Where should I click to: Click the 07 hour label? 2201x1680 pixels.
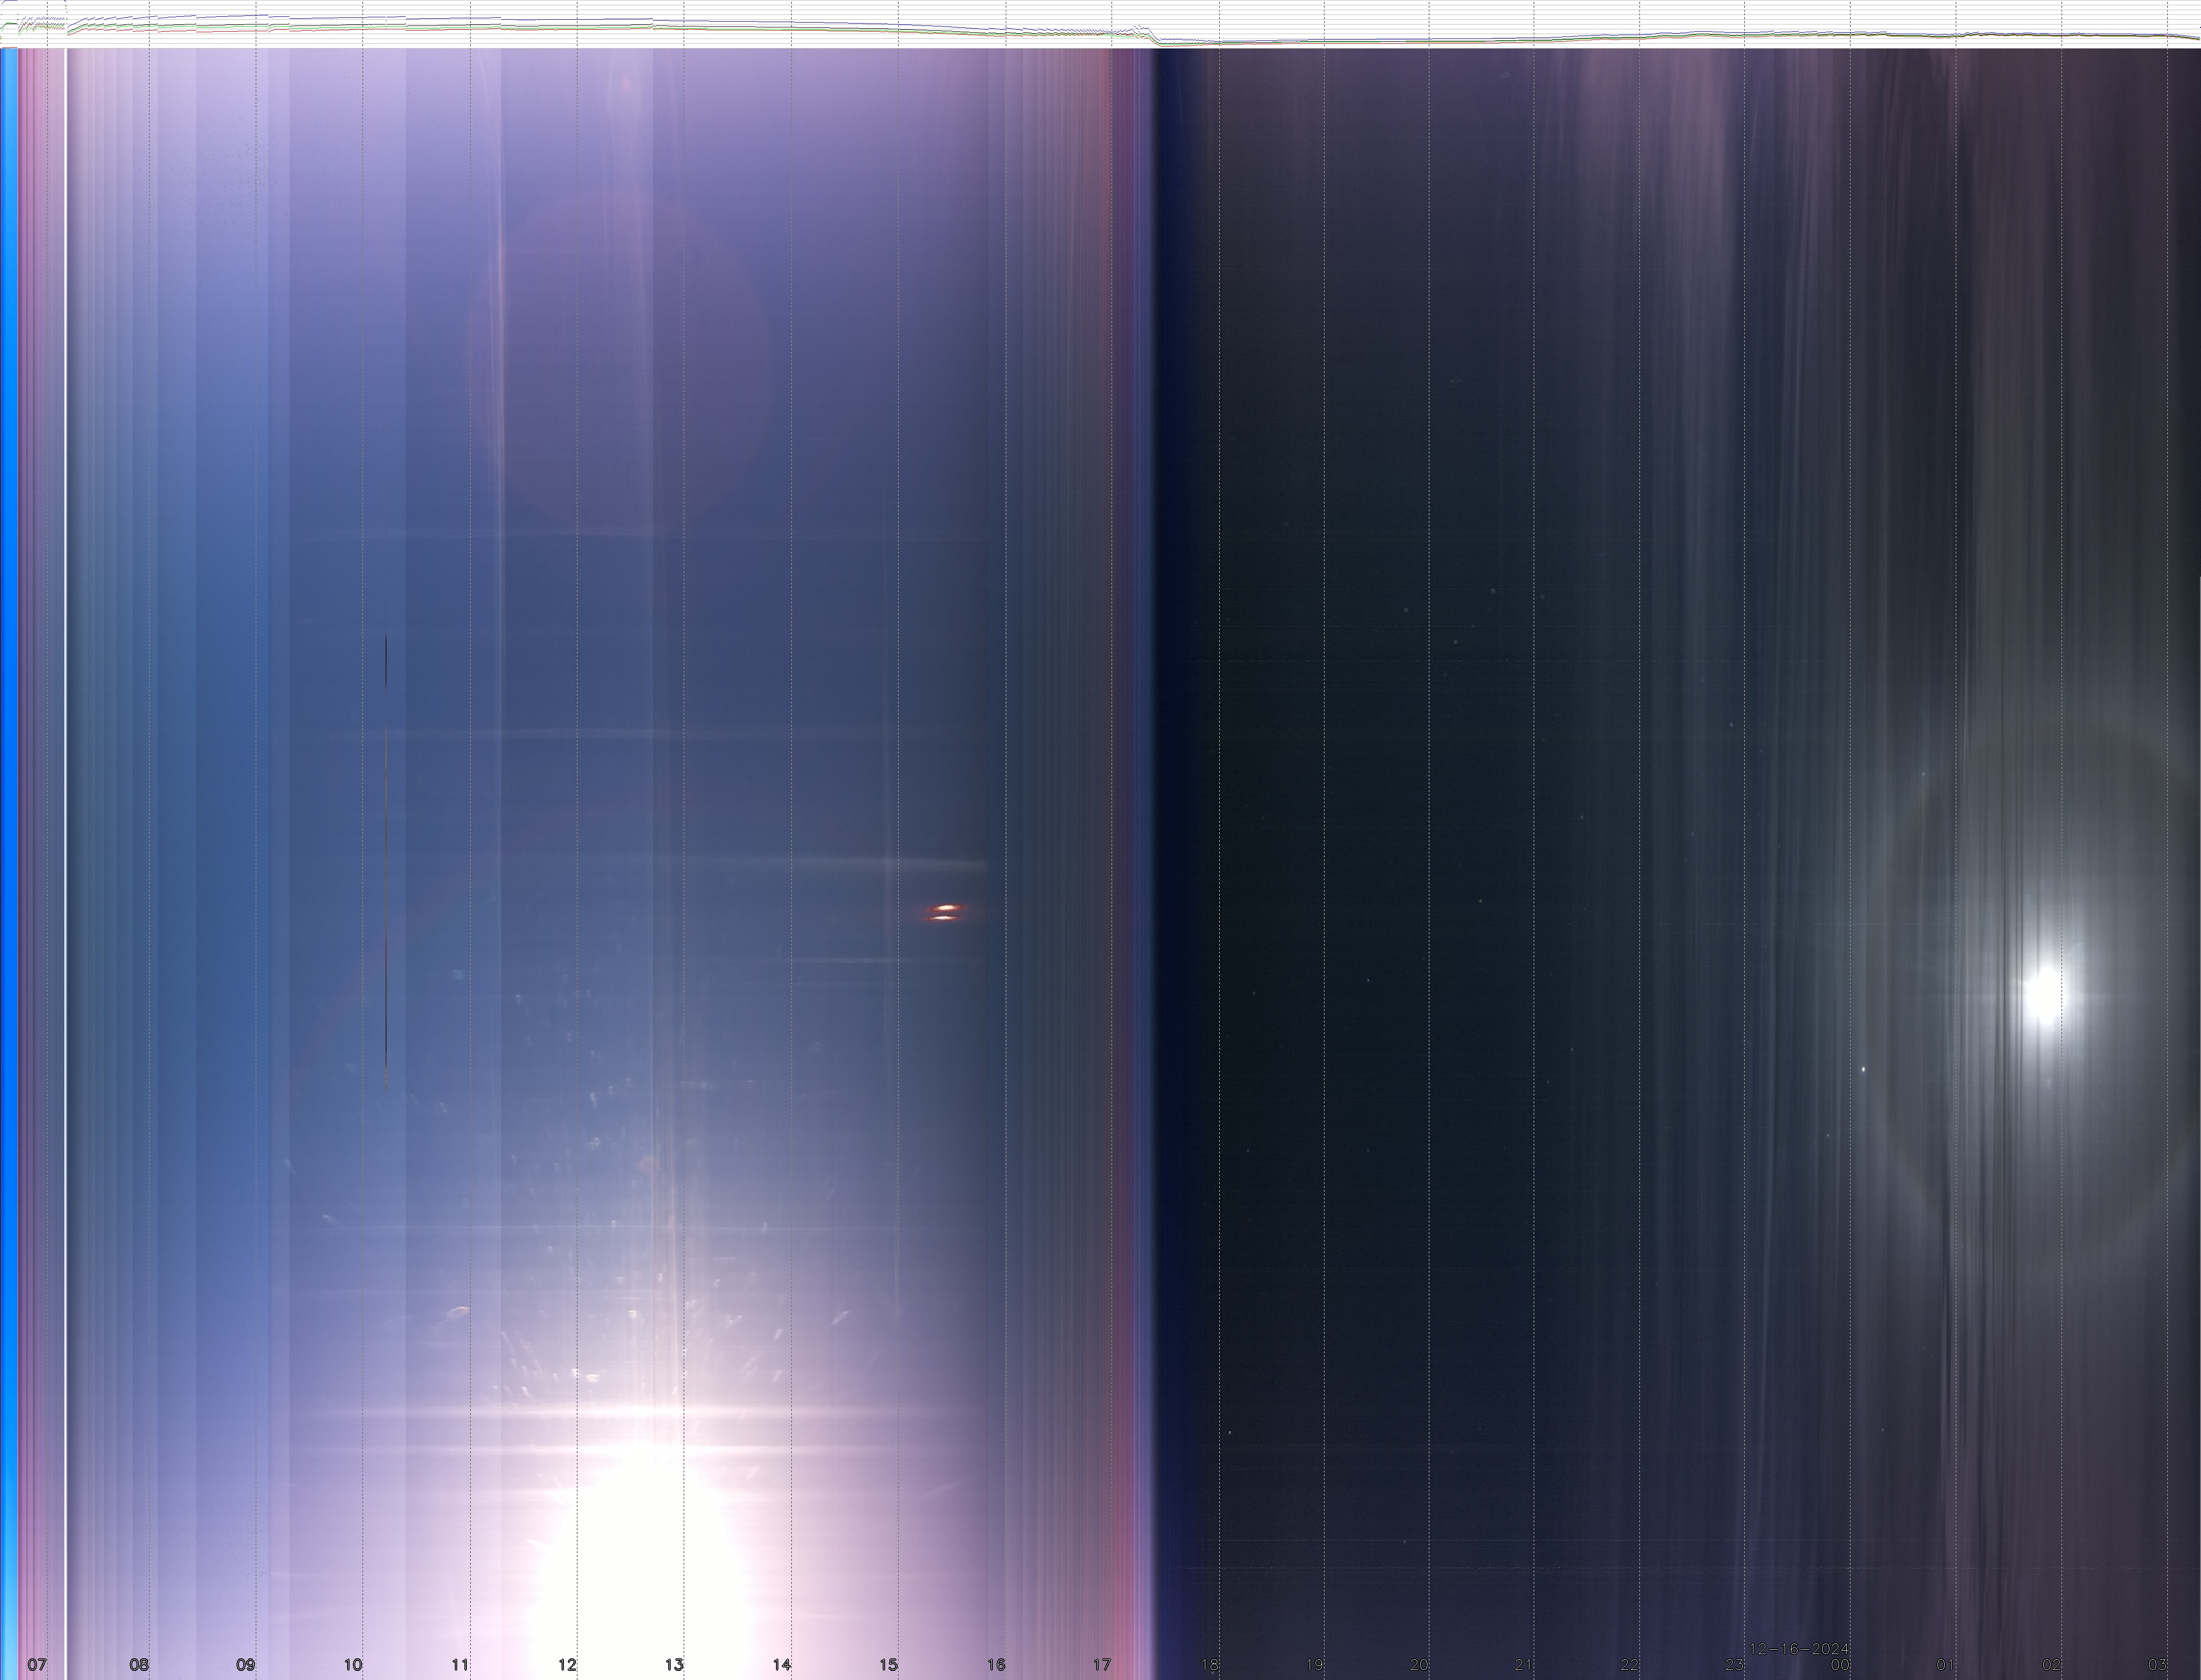click(37, 1665)
